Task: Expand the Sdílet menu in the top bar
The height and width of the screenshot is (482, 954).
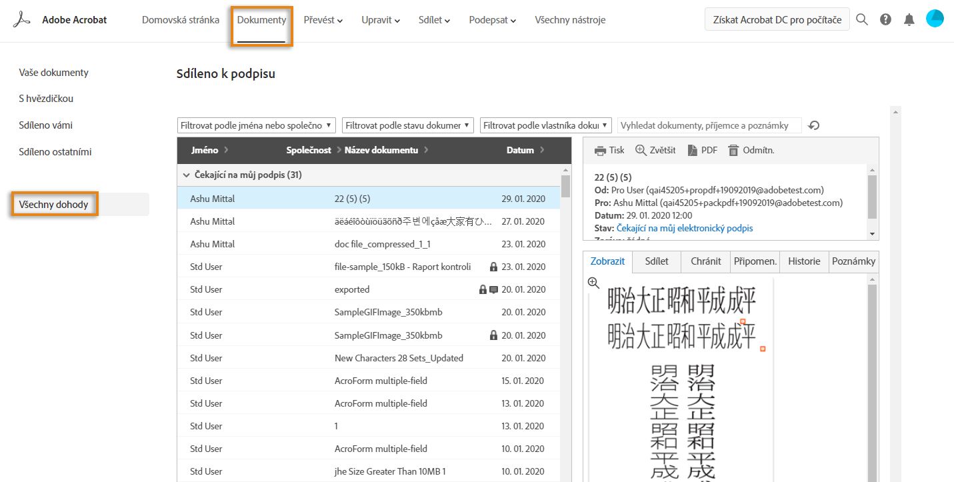Action: [434, 20]
